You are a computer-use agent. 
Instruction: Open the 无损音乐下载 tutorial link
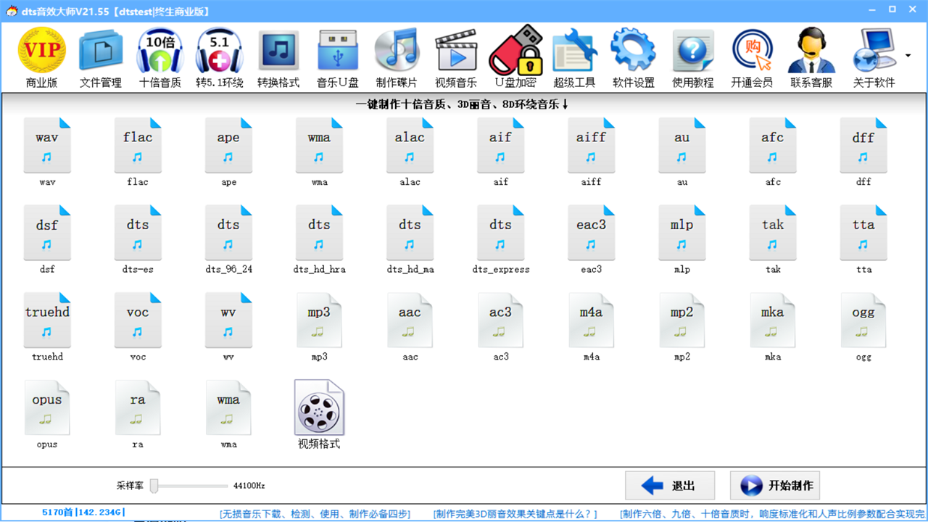[314, 514]
